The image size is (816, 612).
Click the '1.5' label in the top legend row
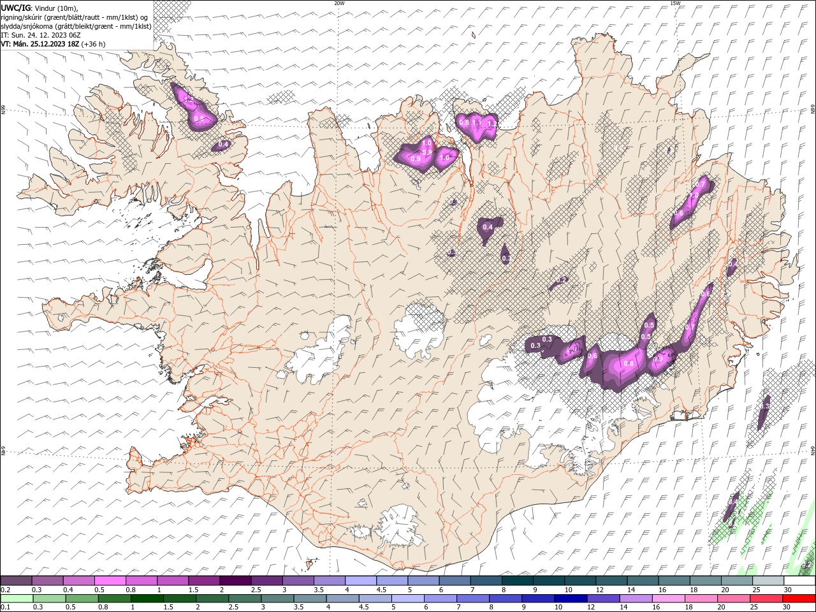tap(193, 590)
